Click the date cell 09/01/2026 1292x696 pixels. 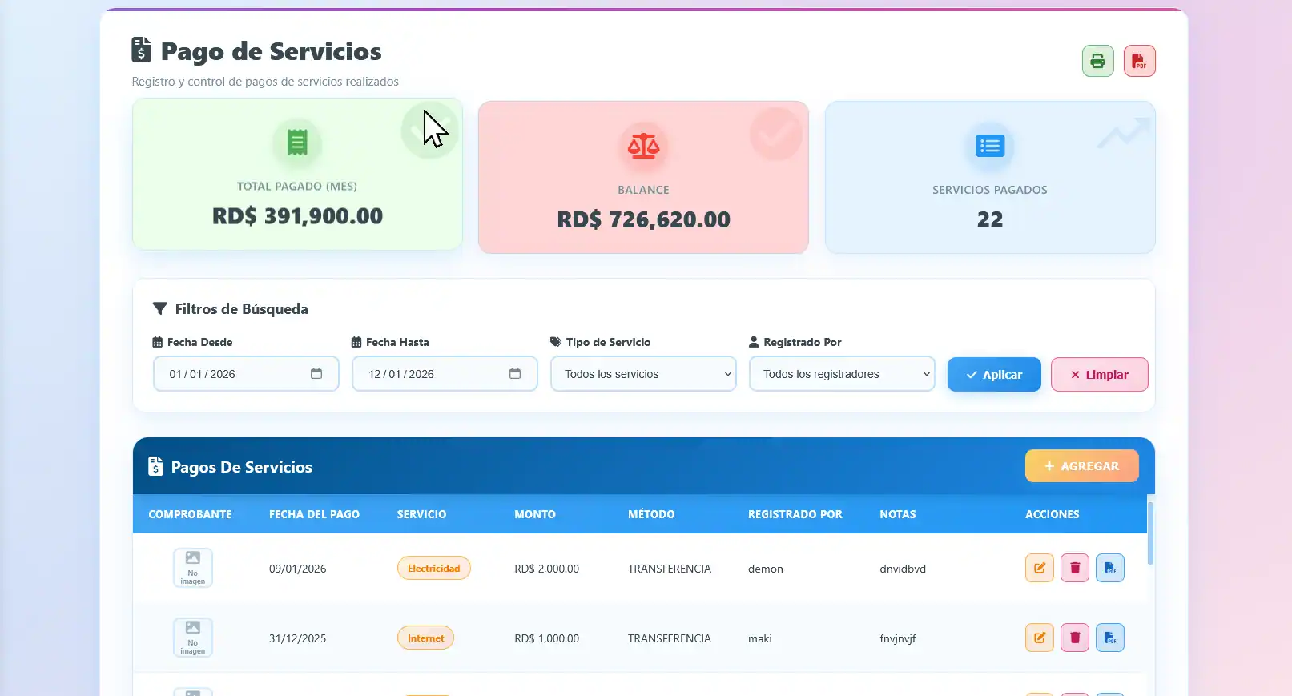pyautogui.click(x=297, y=569)
